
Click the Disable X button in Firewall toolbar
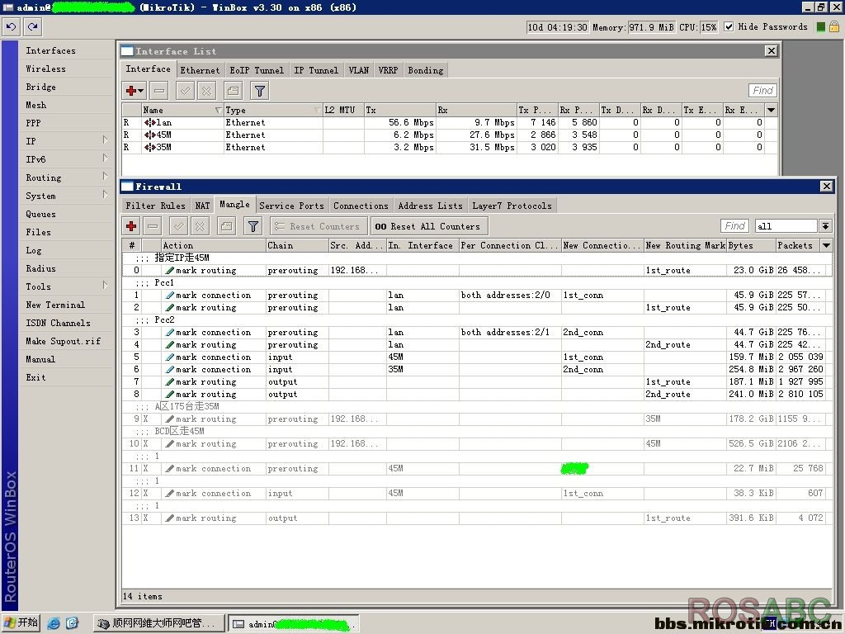click(200, 226)
